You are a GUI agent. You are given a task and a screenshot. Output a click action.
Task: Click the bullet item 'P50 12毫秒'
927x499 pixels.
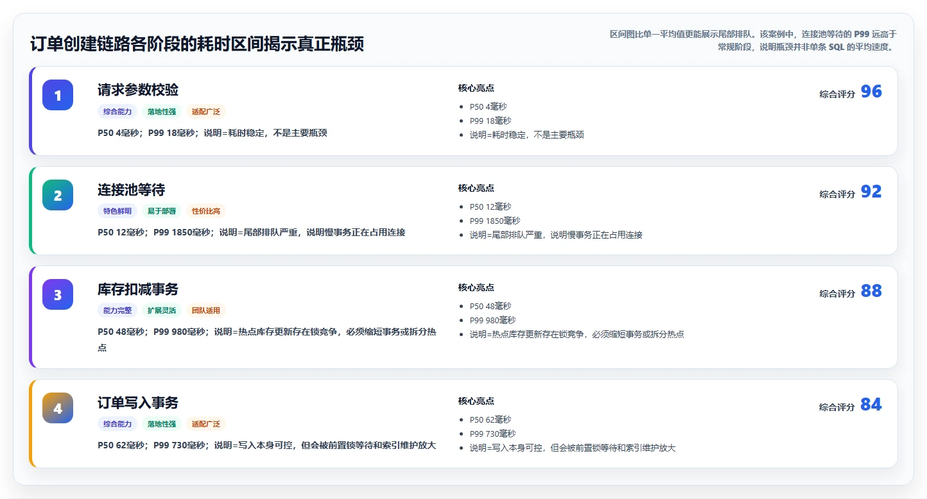tap(490, 207)
